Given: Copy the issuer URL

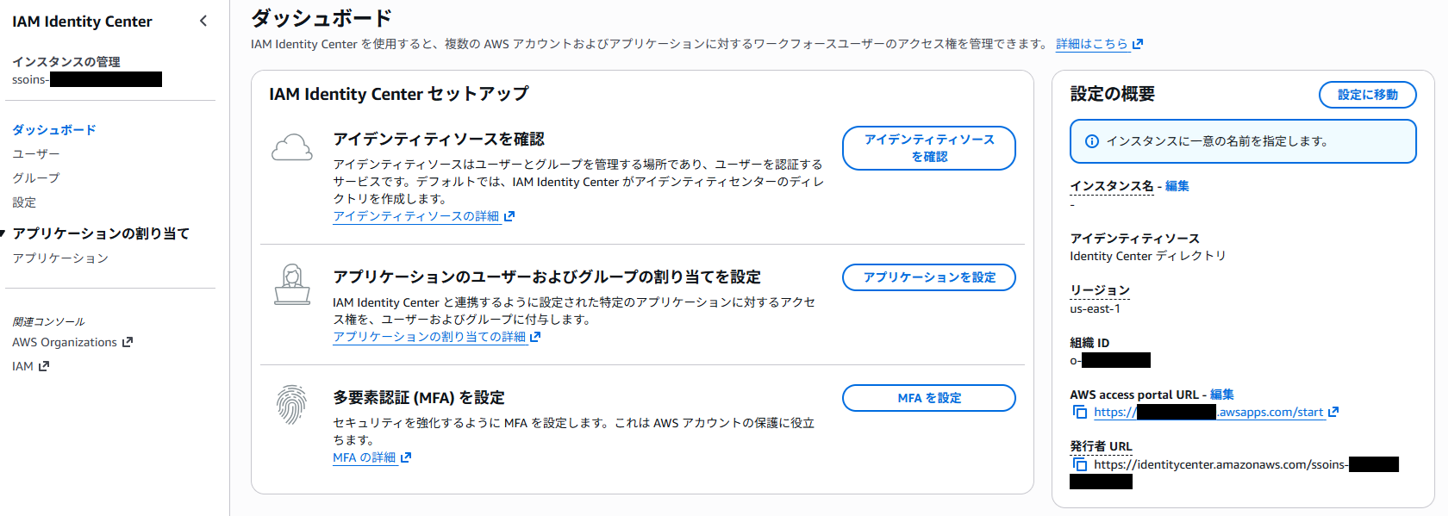Looking at the screenshot, I should (x=1080, y=464).
